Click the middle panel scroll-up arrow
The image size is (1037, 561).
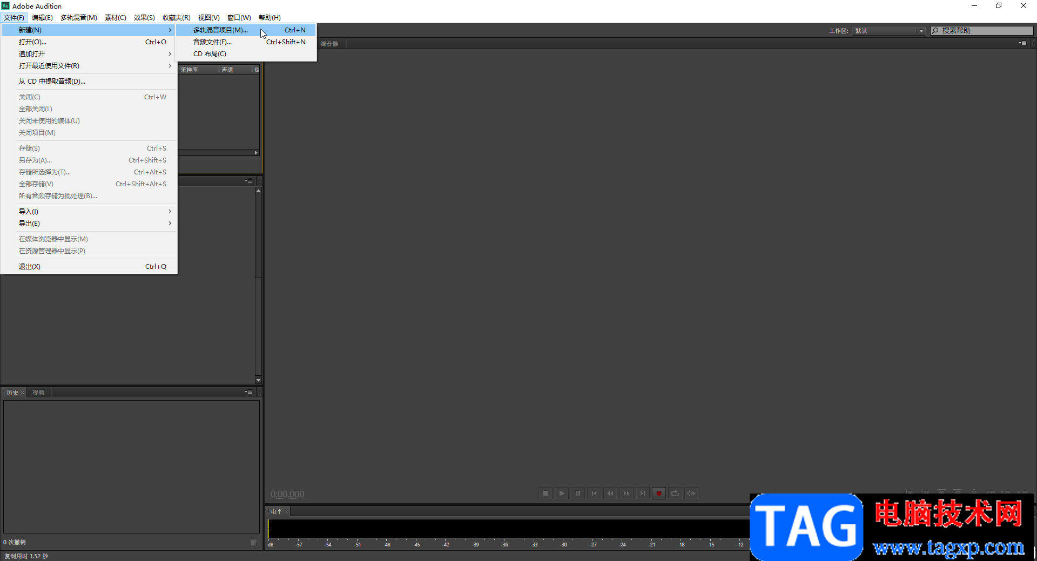coord(259,191)
